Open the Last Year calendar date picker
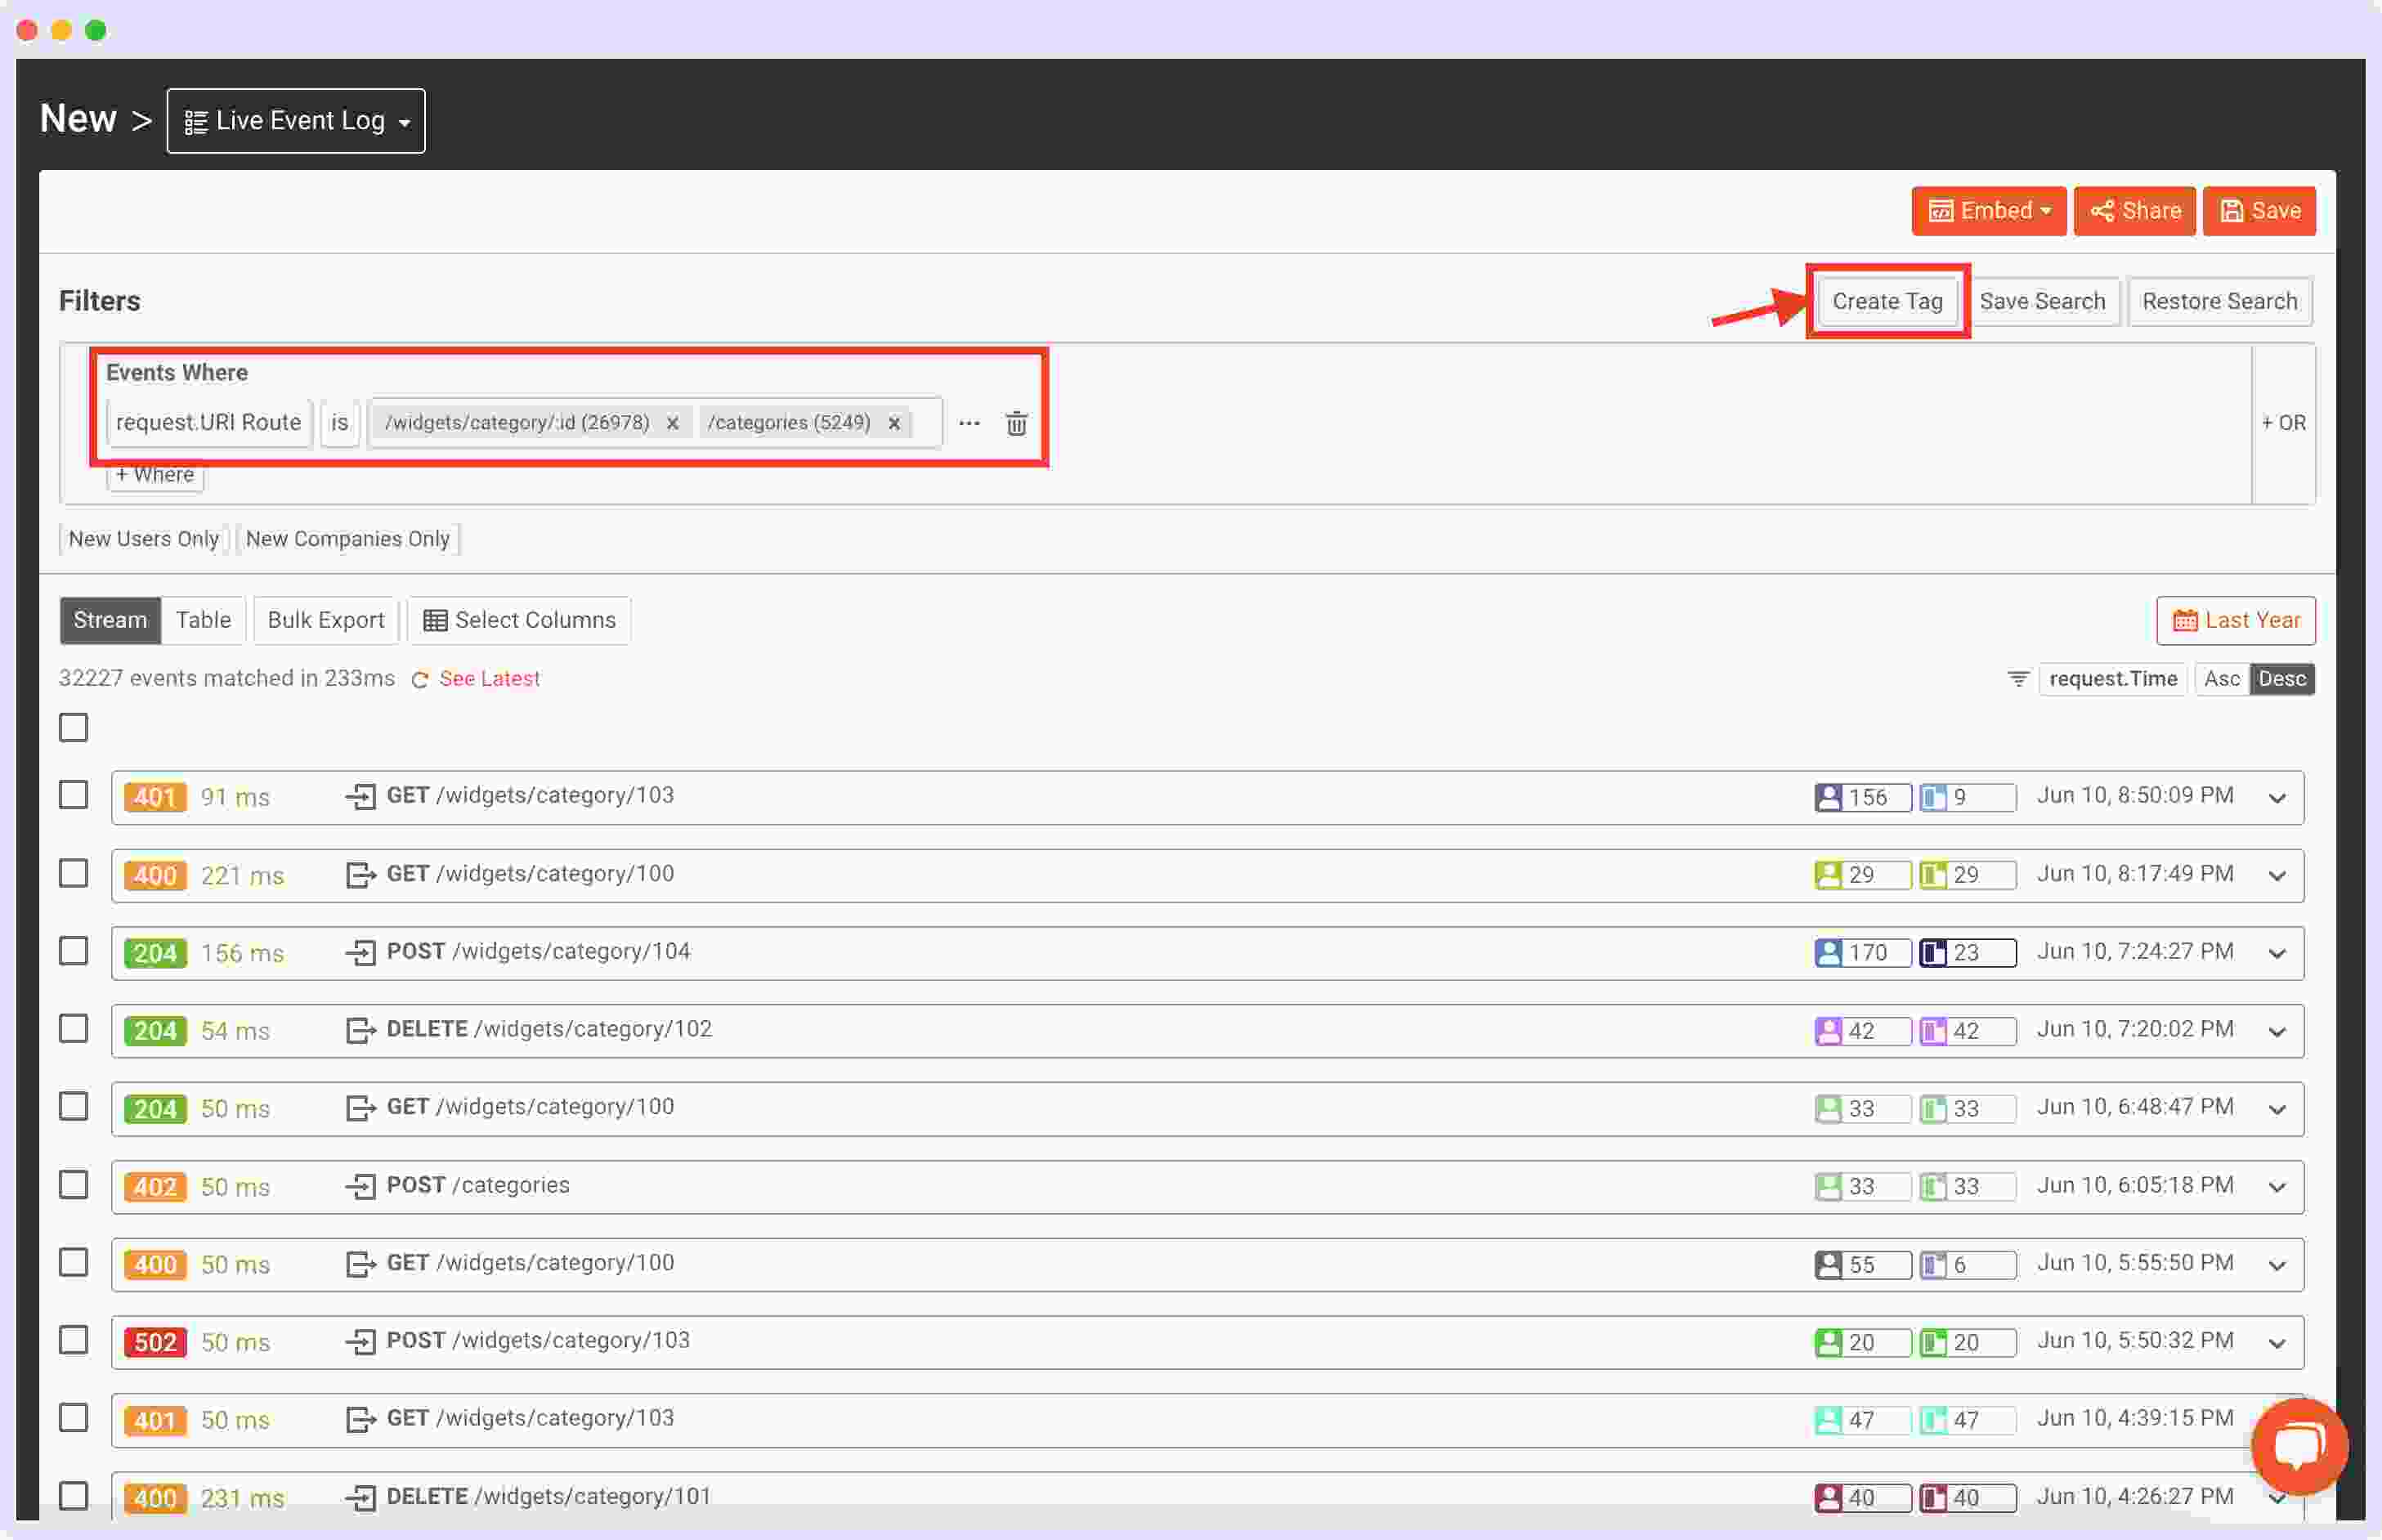This screenshot has height=1540, width=2382. 2237,620
